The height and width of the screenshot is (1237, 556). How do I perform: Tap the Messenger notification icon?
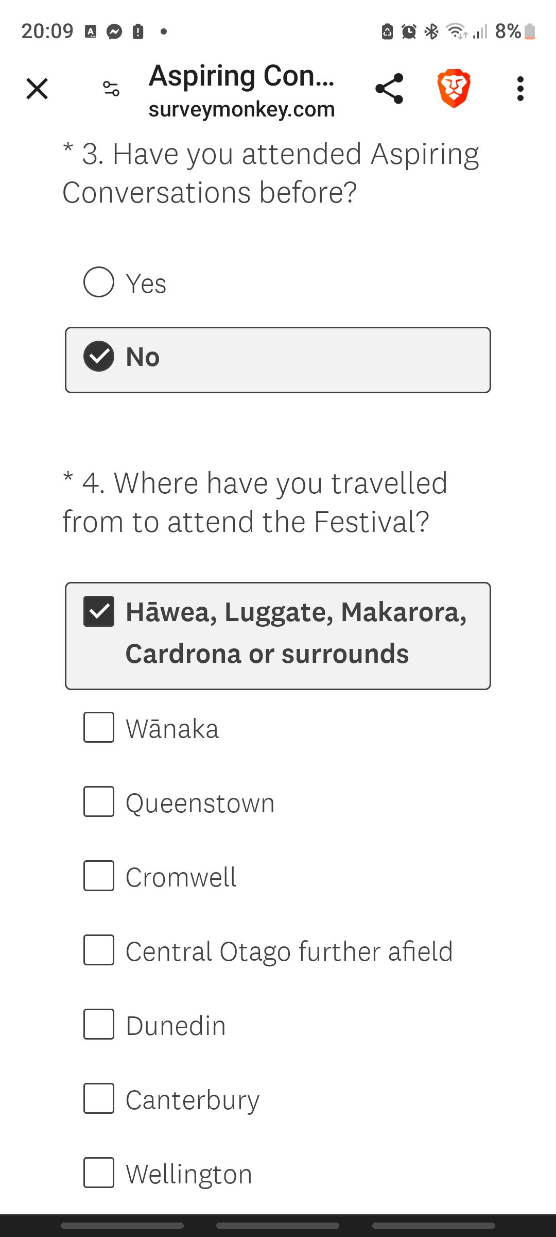[x=114, y=31]
